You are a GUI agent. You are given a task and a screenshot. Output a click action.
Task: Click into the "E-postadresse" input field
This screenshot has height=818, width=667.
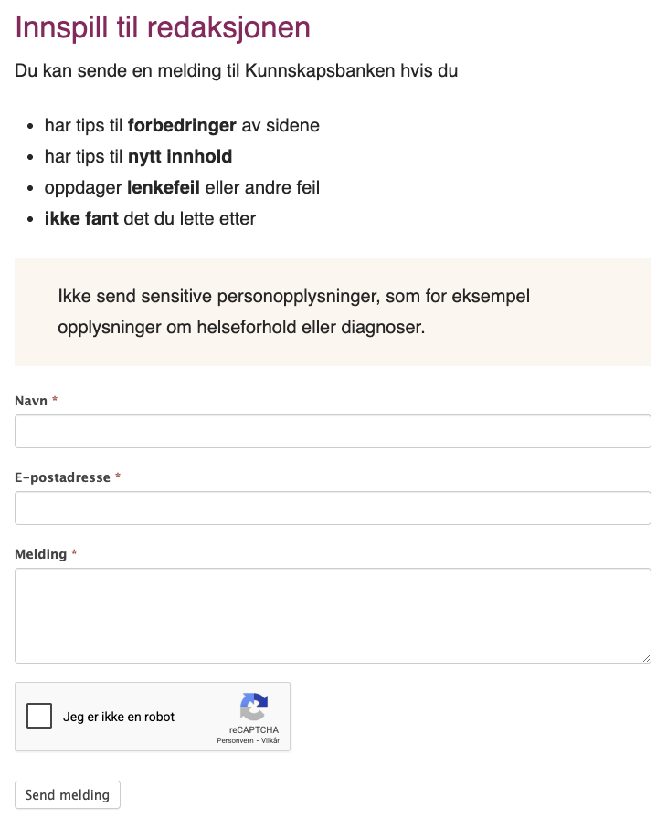pos(333,508)
